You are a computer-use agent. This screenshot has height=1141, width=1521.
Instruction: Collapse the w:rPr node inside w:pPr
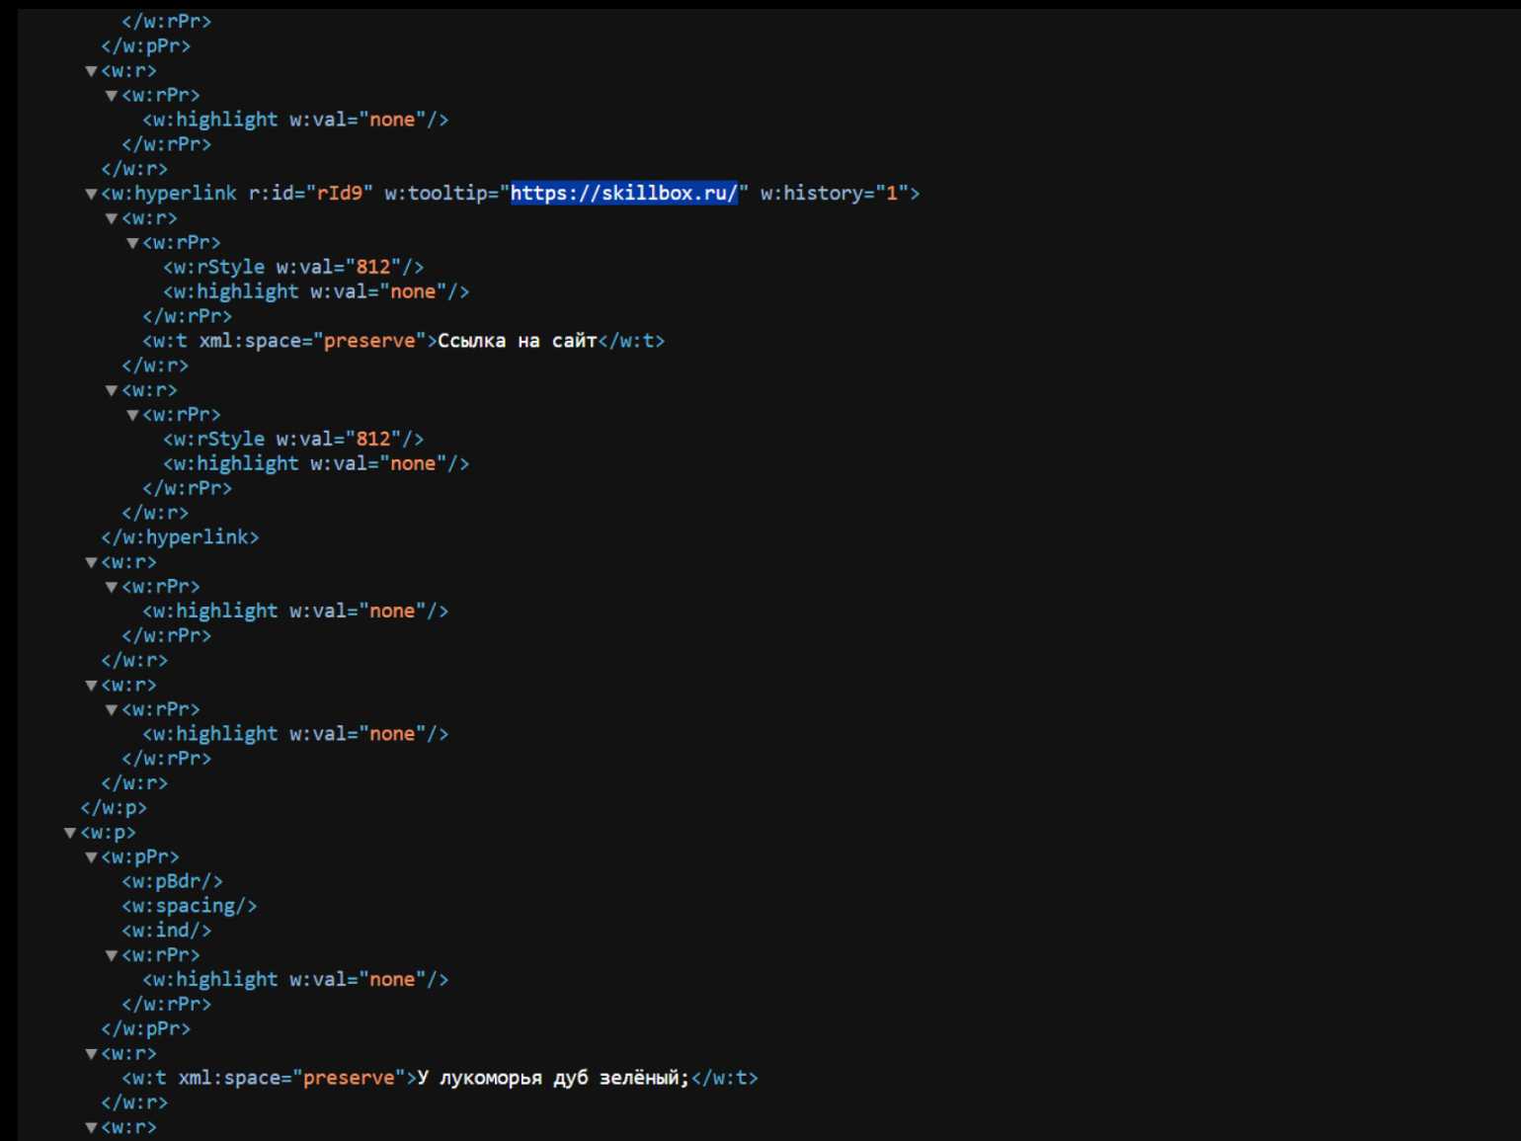(112, 956)
